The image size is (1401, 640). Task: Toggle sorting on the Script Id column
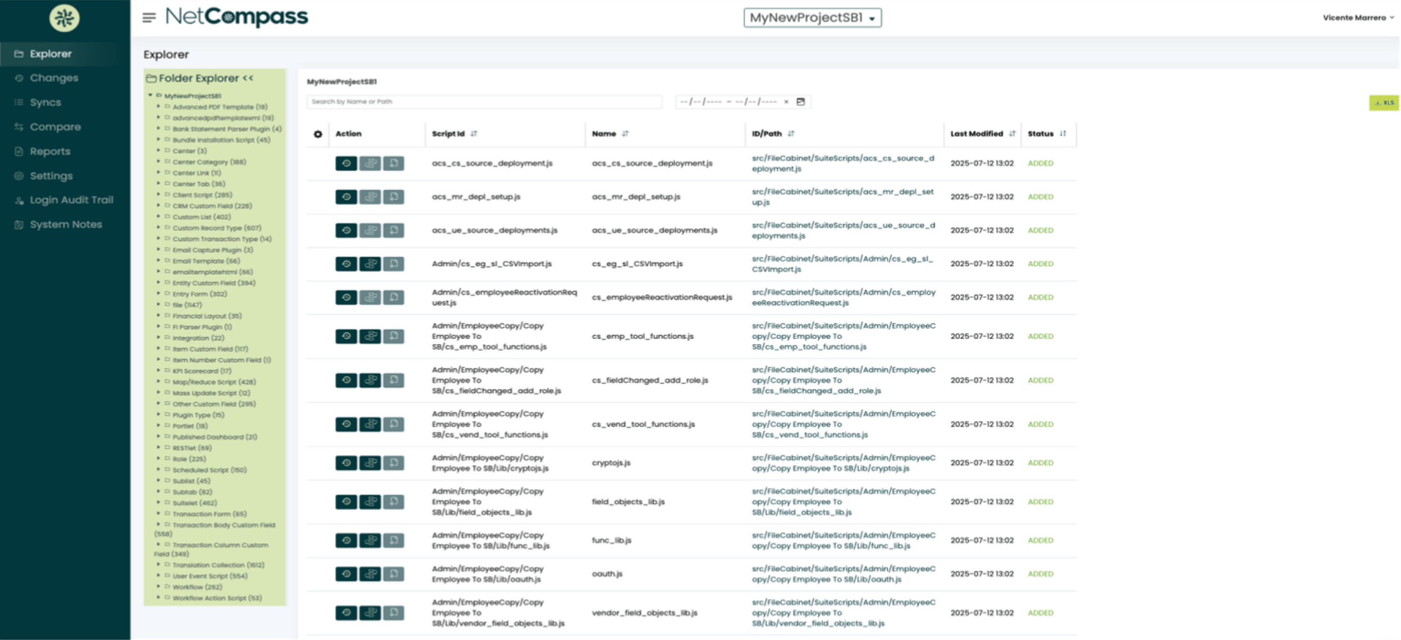474,133
